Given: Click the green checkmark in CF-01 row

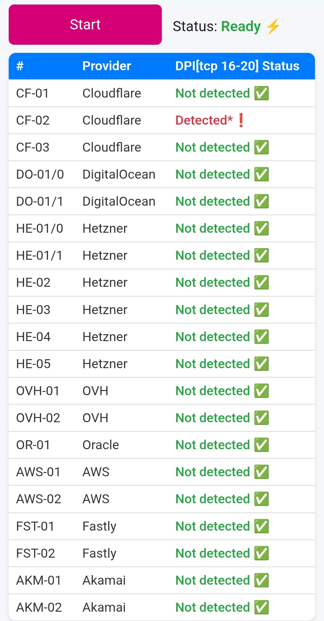Looking at the screenshot, I should (261, 93).
